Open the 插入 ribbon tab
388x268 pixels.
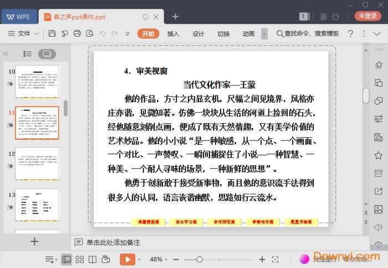coord(173,34)
